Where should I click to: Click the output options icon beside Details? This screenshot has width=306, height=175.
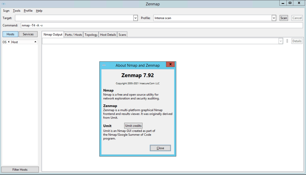[x=287, y=41]
